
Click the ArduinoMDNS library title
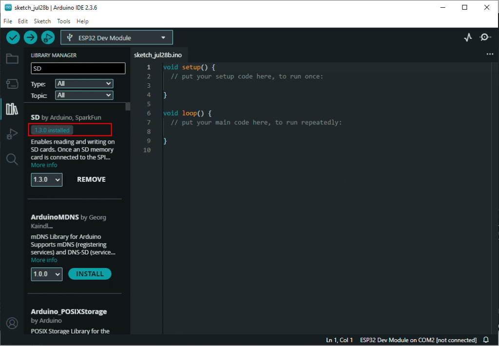[x=55, y=217]
